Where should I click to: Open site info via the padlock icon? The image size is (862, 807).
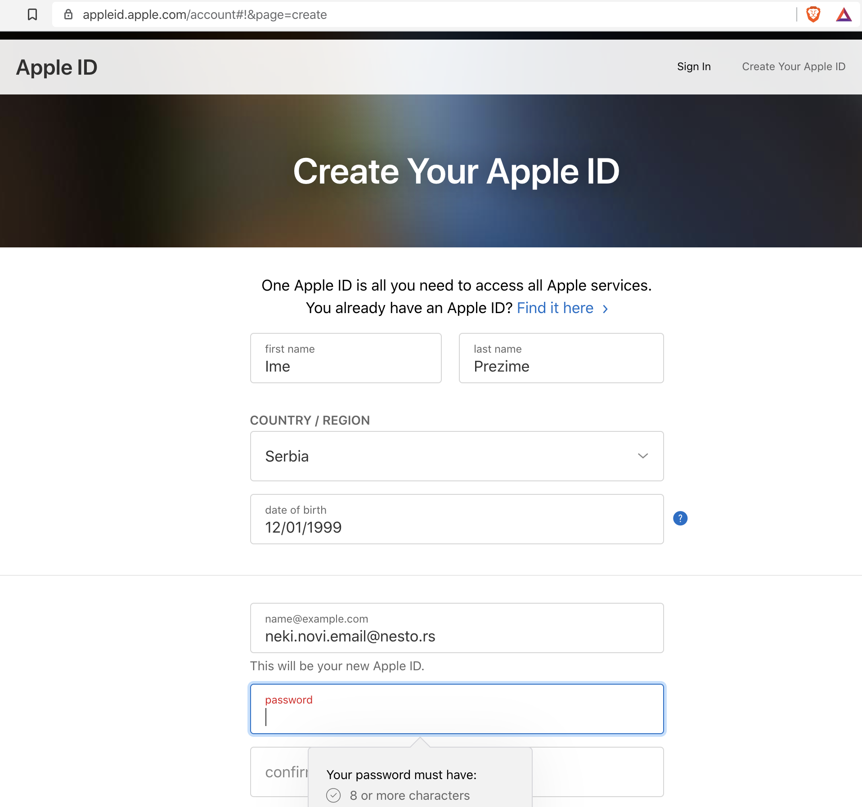click(68, 14)
